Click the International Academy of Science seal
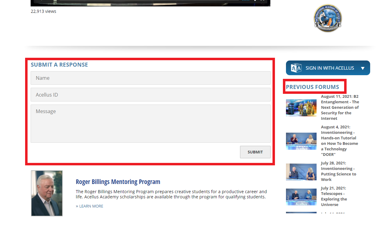 tap(328, 18)
